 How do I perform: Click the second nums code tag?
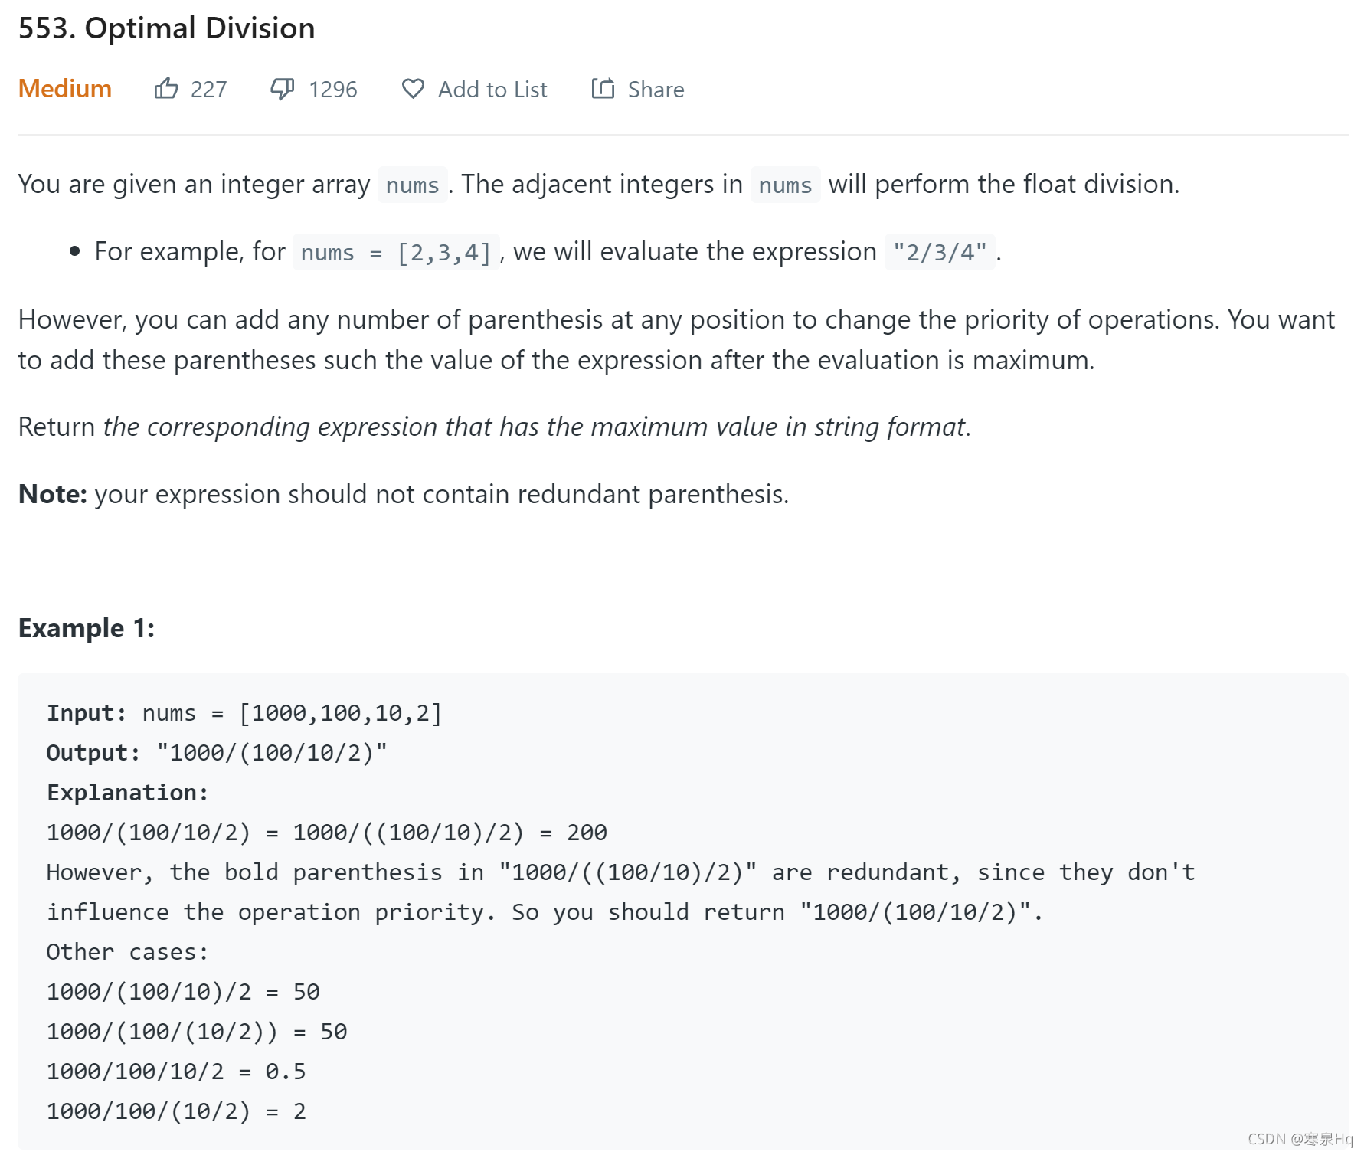coord(785,185)
